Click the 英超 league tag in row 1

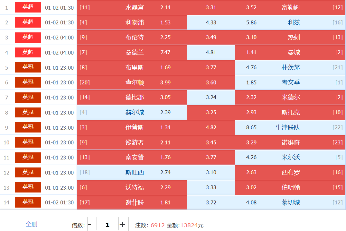pos(28,7)
